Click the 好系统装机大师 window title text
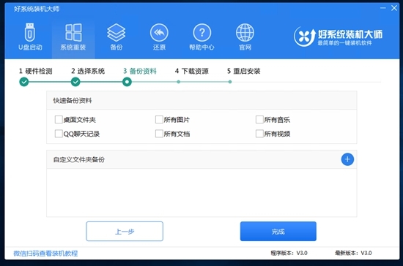The height and width of the screenshot is (266, 403). point(37,9)
